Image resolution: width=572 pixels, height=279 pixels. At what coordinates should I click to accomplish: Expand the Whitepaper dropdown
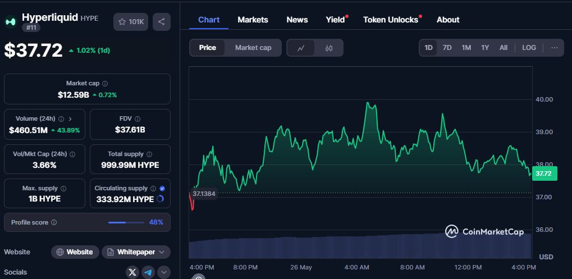point(136,252)
